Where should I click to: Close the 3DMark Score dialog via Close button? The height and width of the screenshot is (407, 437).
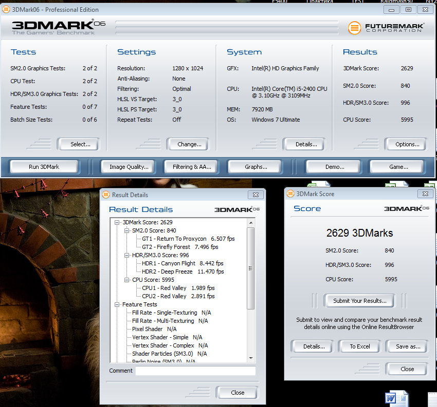[407, 369]
